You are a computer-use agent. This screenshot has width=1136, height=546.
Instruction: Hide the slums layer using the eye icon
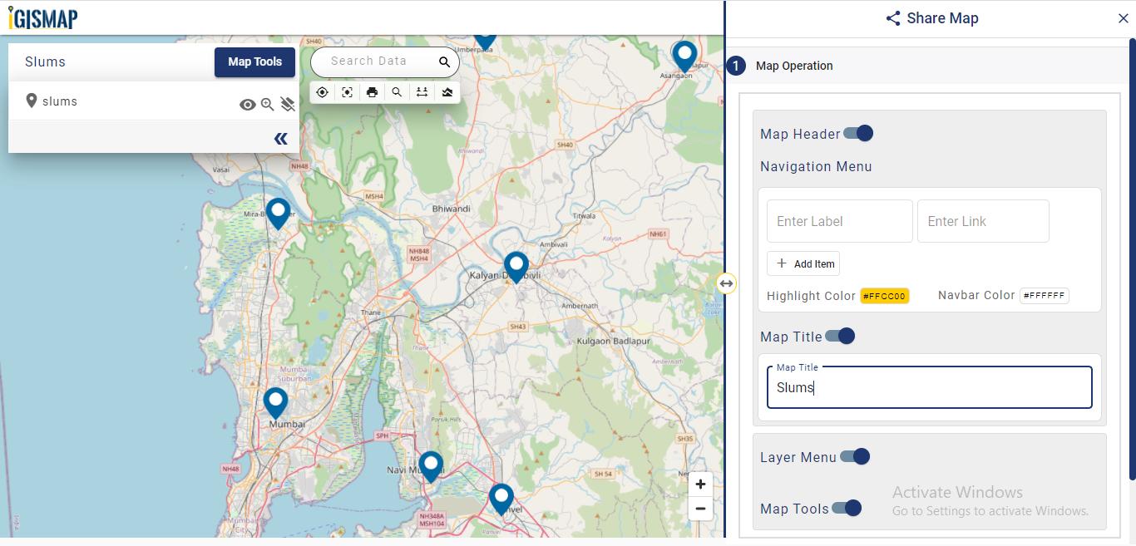point(246,104)
